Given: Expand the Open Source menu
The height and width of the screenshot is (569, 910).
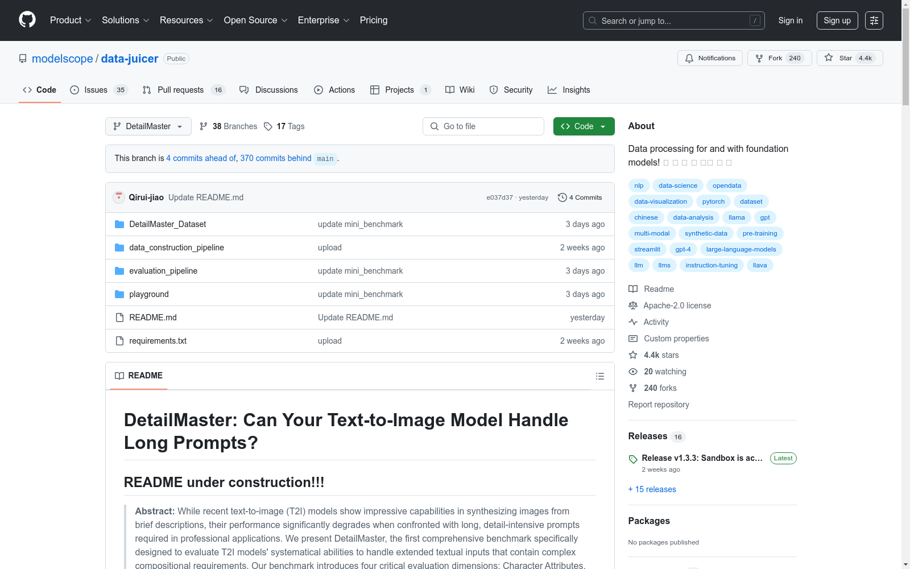Looking at the screenshot, I should [256, 20].
